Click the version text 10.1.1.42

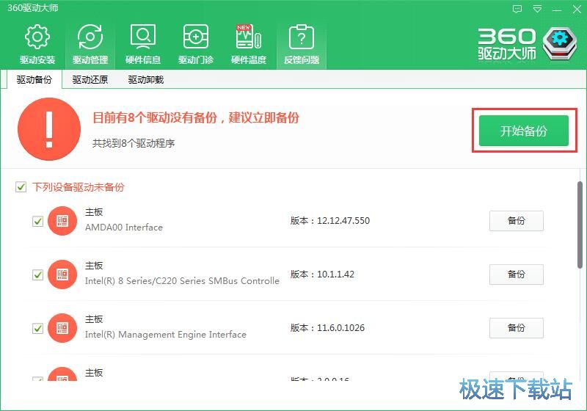pyautogui.click(x=335, y=274)
